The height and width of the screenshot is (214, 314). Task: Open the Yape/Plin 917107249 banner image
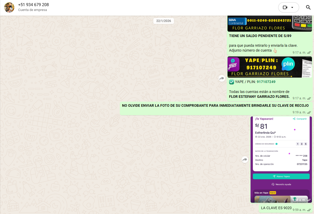pos(269,67)
